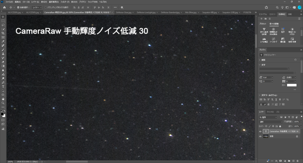This screenshot has width=303, height=163.
Task: Add an Exposure adjustment (露光量)
Action: point(283,40)
